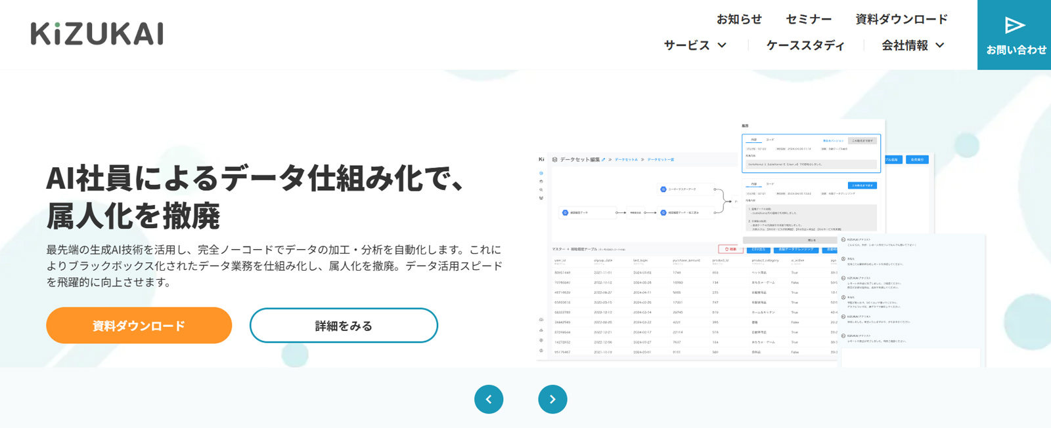This screenshot has width=1051, height=428.
Task: Click the description paragraph starting 最先端の生成AI技術
Action: click(x=275, y=266)
